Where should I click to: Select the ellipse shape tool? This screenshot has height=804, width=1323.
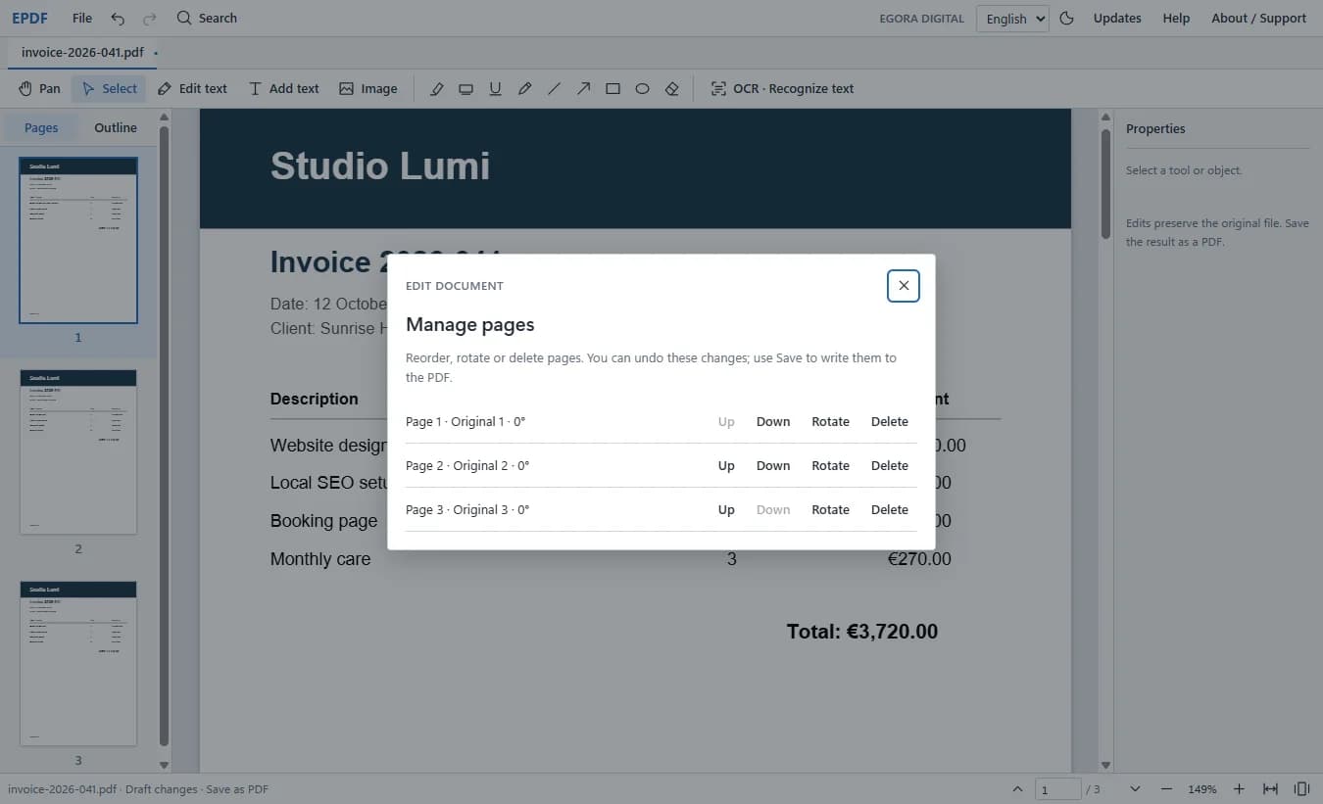tap(643, 88)
